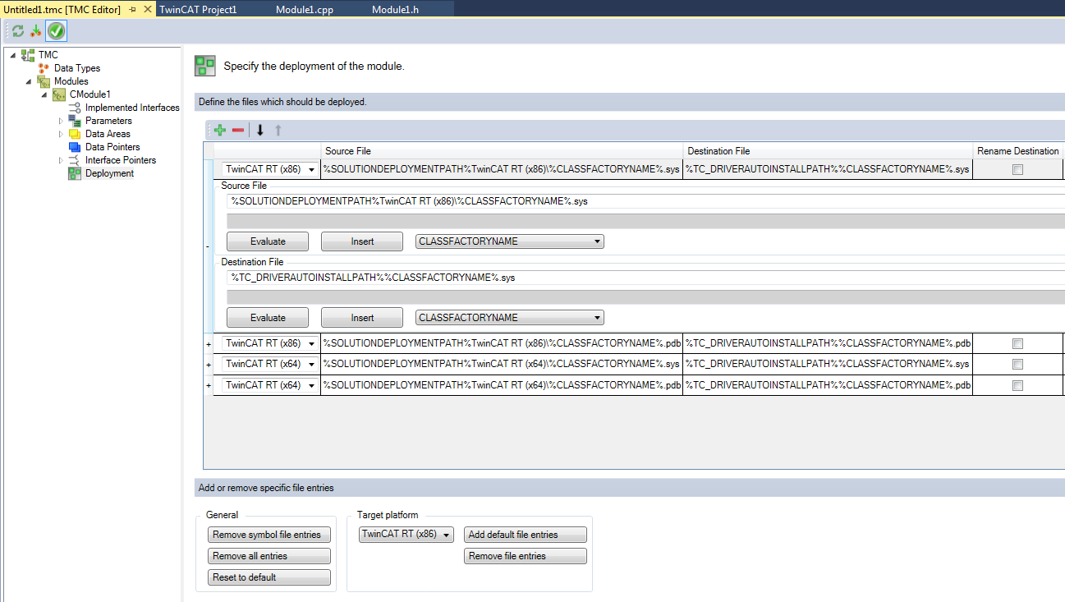Open the Source File CLASSFACTORYNAME dropdown

tap(511, 241)
